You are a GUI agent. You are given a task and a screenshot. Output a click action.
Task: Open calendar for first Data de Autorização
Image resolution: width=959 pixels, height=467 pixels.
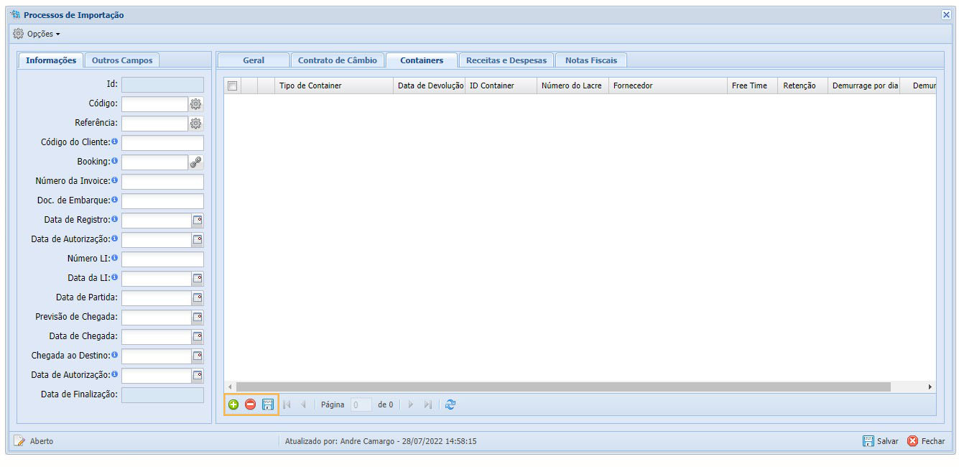tap(198, 240)
